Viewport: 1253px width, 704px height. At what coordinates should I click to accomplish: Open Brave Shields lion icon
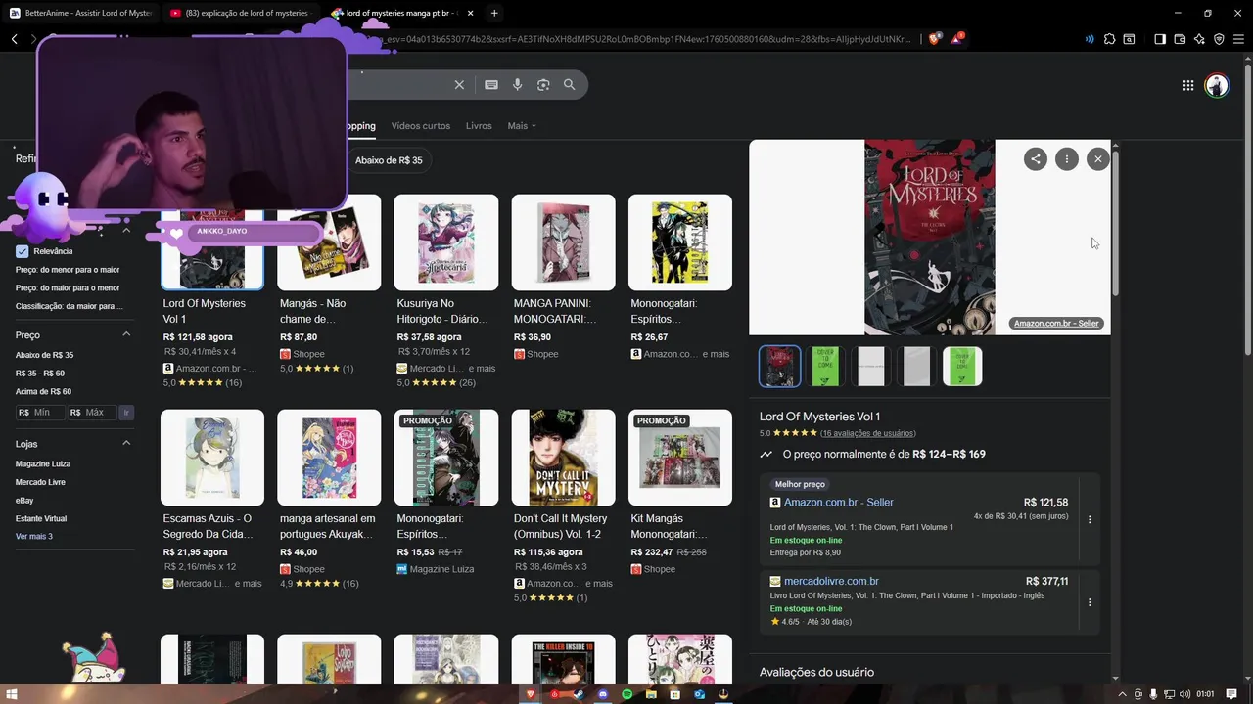(934, 39)
